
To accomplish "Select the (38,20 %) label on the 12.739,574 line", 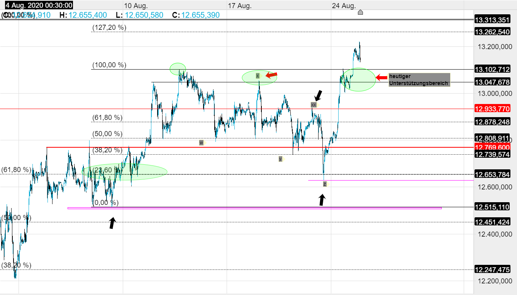I will click(107, 150).
